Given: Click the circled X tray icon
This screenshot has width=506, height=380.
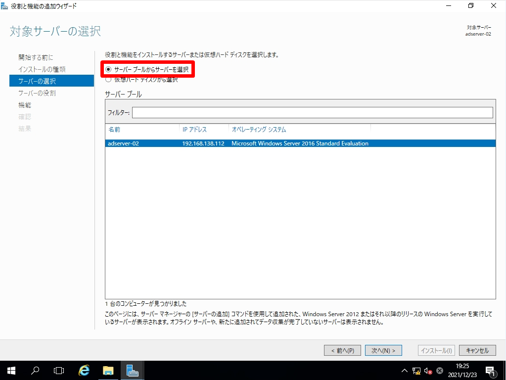Looking at the screenshot, I should [x=440, y=371].
